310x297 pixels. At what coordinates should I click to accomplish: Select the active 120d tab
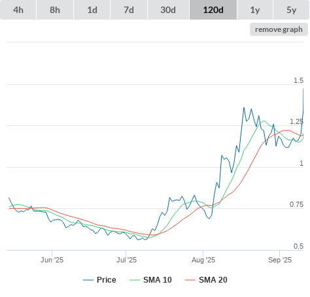click(x=213, y=10)
